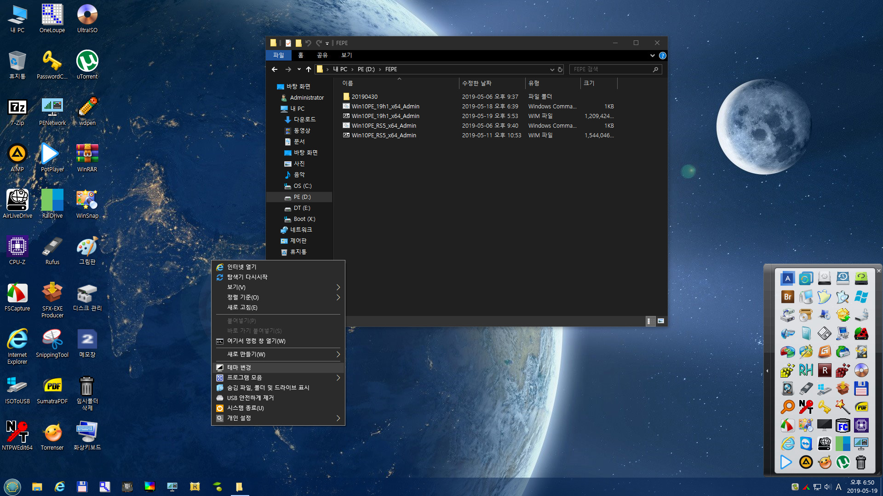Go up one folder level in Explorer
This screenshot has width=883, height=496.
coord(309,69)
